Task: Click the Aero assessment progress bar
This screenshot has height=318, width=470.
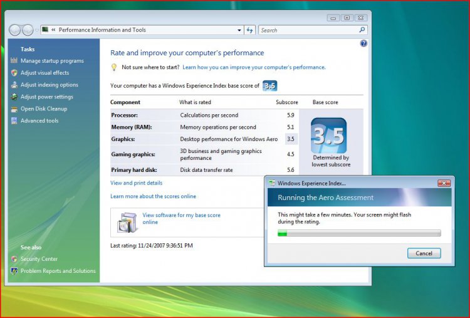Action: click(x=359, y=233)
